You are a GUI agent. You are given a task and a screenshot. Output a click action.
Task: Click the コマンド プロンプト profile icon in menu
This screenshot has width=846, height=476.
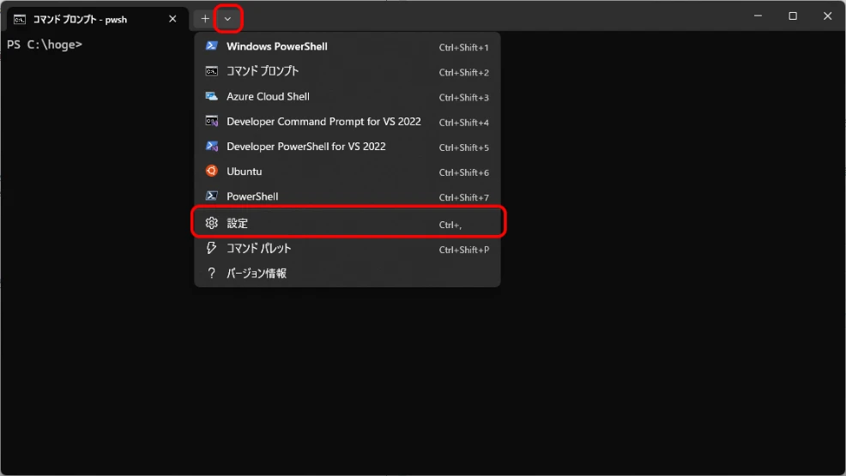coord(211,71)
